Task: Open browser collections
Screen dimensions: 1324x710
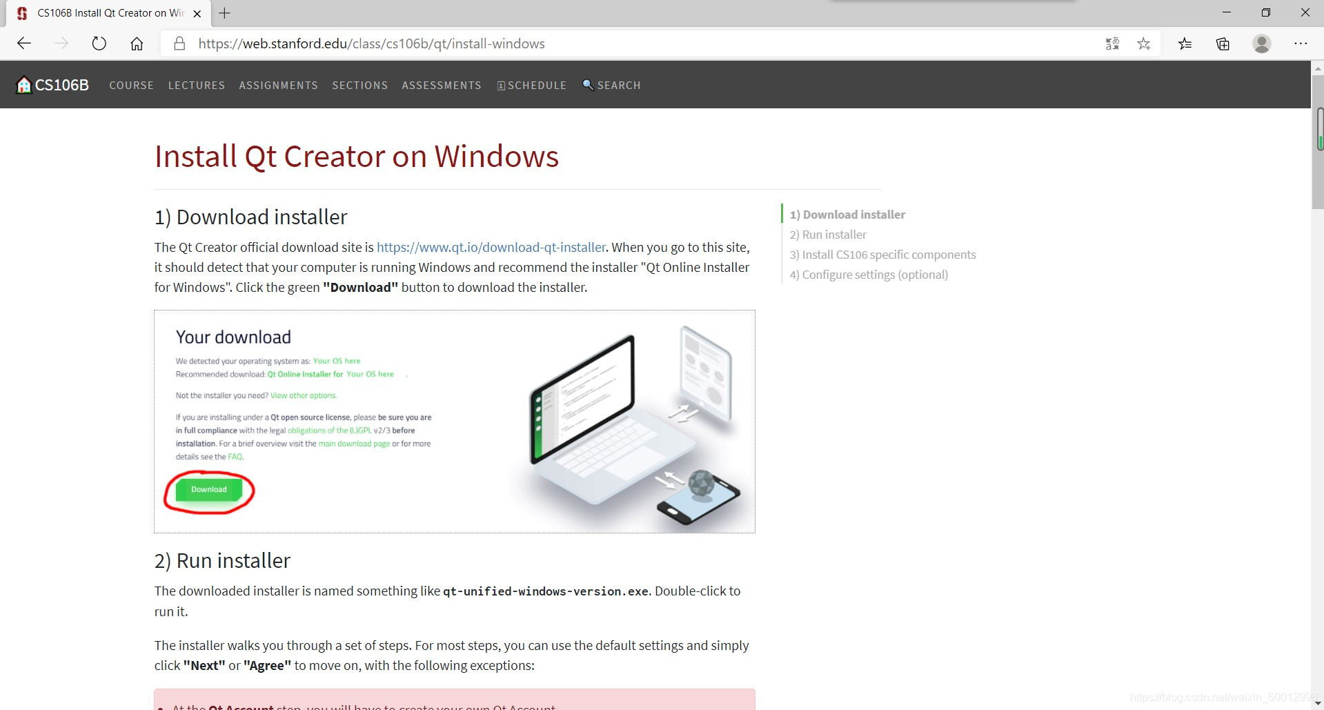Action: point(1223,43)
